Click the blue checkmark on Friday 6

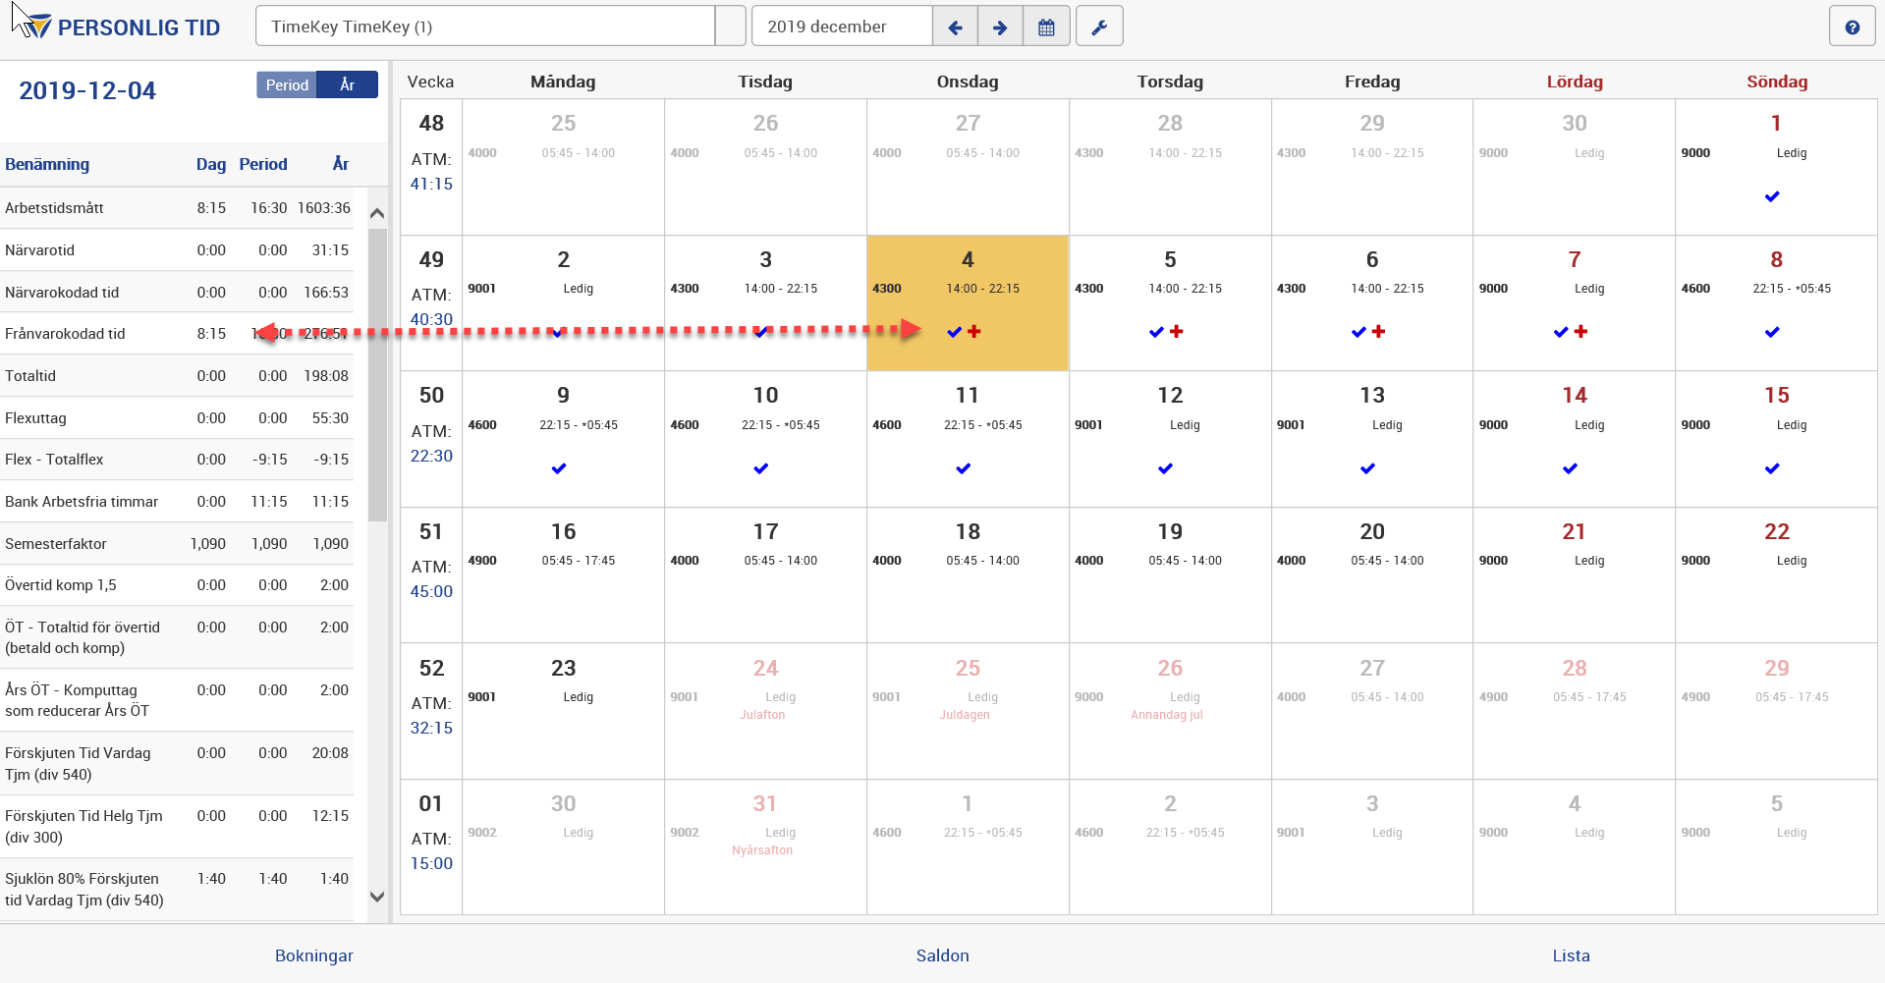(x=1358, y=332)
